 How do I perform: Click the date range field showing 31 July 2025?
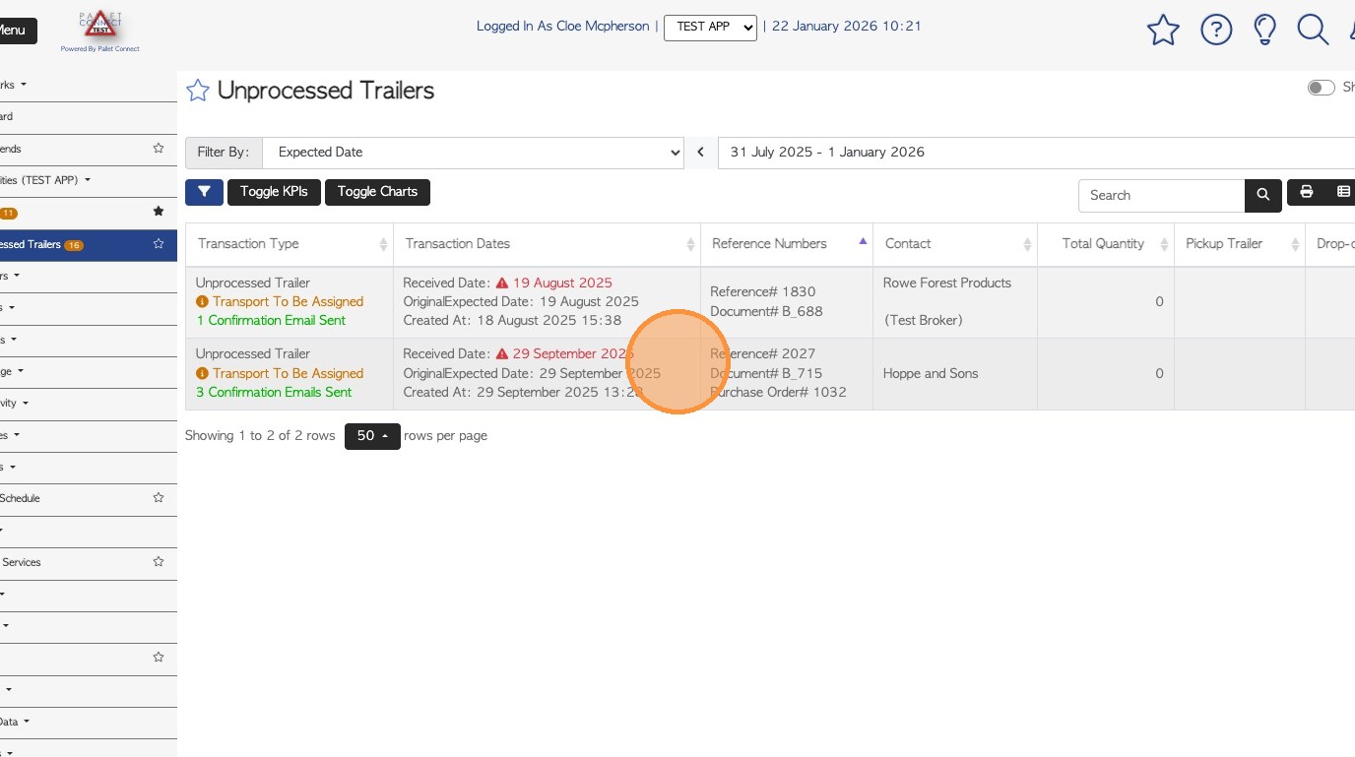(x=1034, y=153)
